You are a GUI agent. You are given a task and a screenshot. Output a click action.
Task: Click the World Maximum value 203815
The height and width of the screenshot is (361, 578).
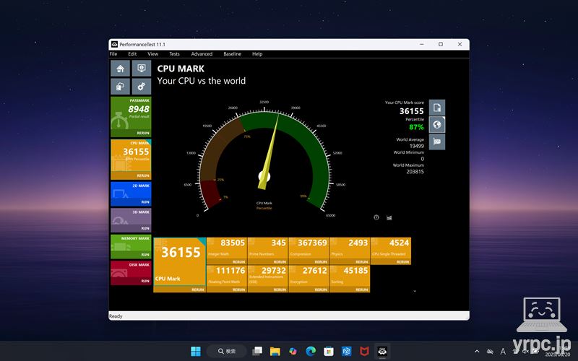coord(415,172)
